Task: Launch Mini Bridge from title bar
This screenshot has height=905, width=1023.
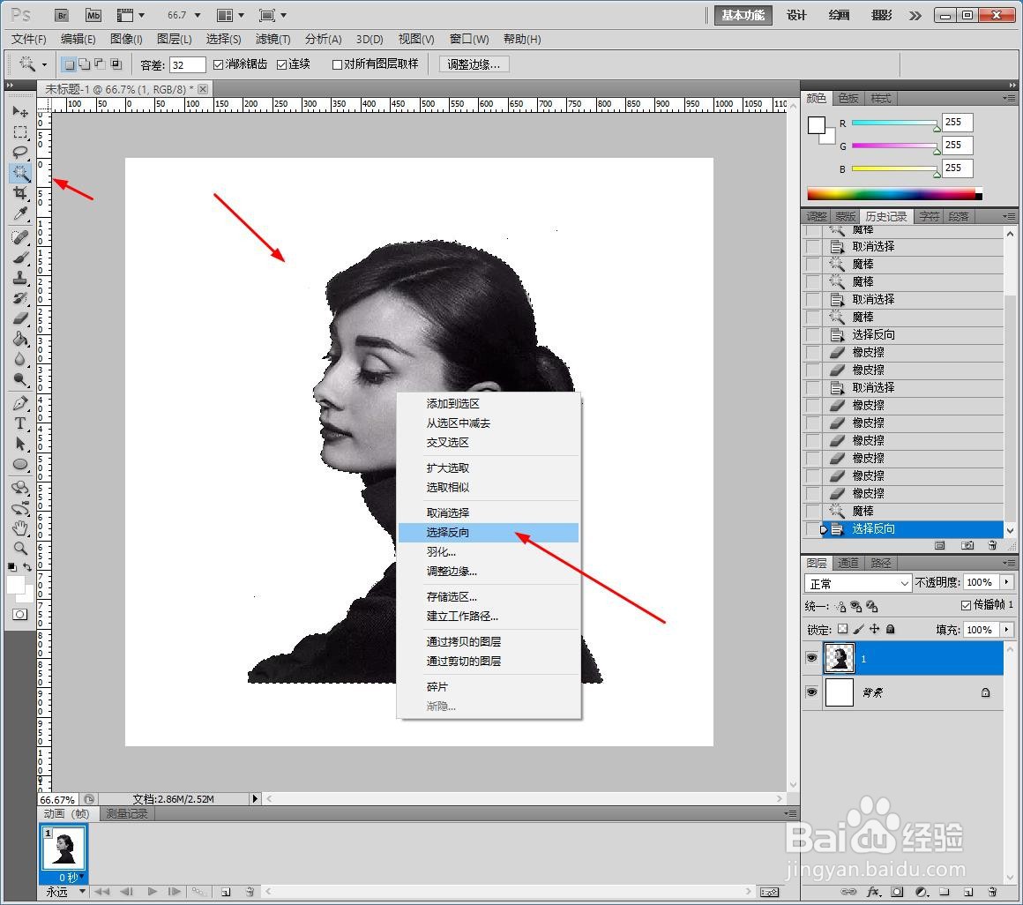Action: [93, 15]
